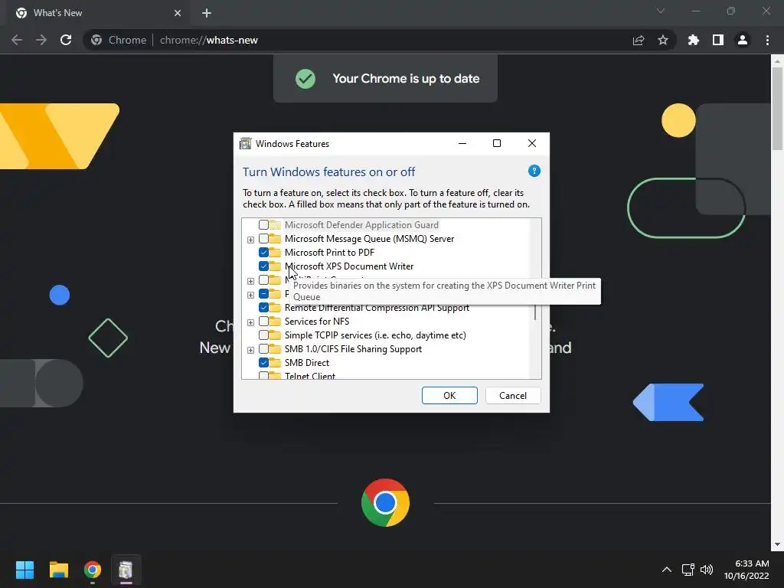Select Simple TCPIP services label
784x588 pixels.
(375, 335)
